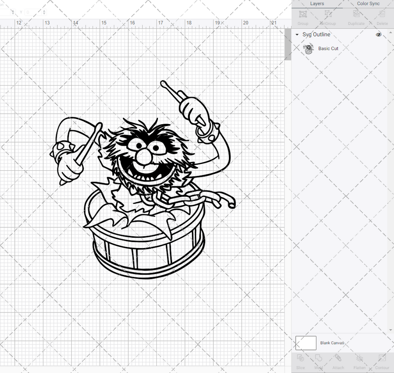The width and height of the screenshot is (394, 373).
Task: Open the Blank Canvas color swatch
Action: [306, 343]
